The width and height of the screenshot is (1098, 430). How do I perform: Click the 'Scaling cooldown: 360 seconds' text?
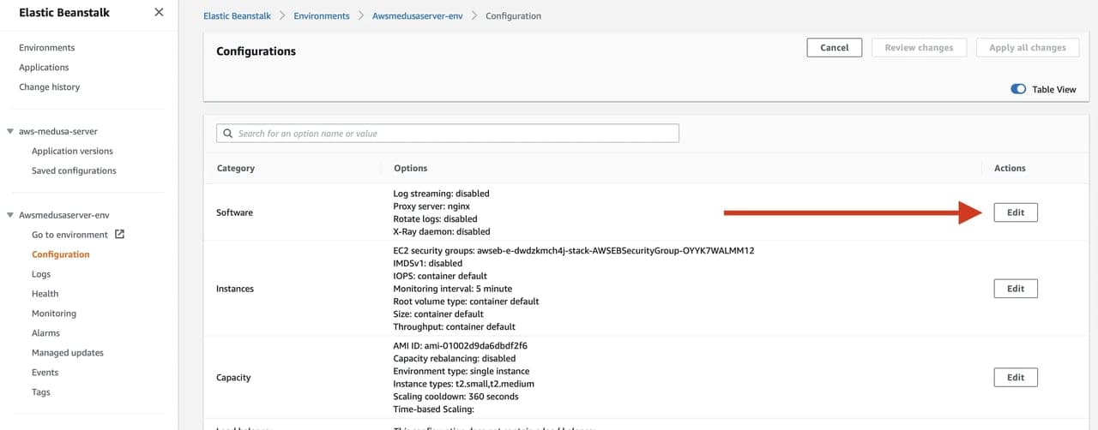[456, 397]
